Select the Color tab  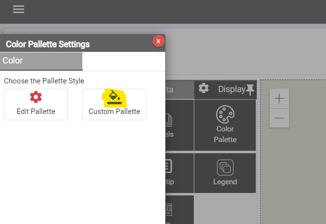(41, 61)
